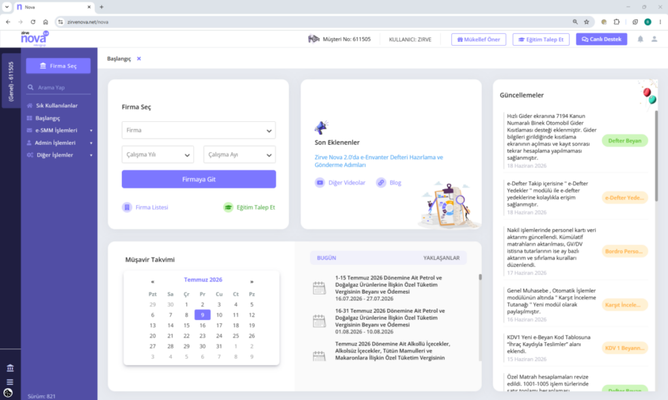Image resolution: width=668 pixels, height=400 pixels.
Task: Click the notification bell icon
Action: [x=640, y=39]
